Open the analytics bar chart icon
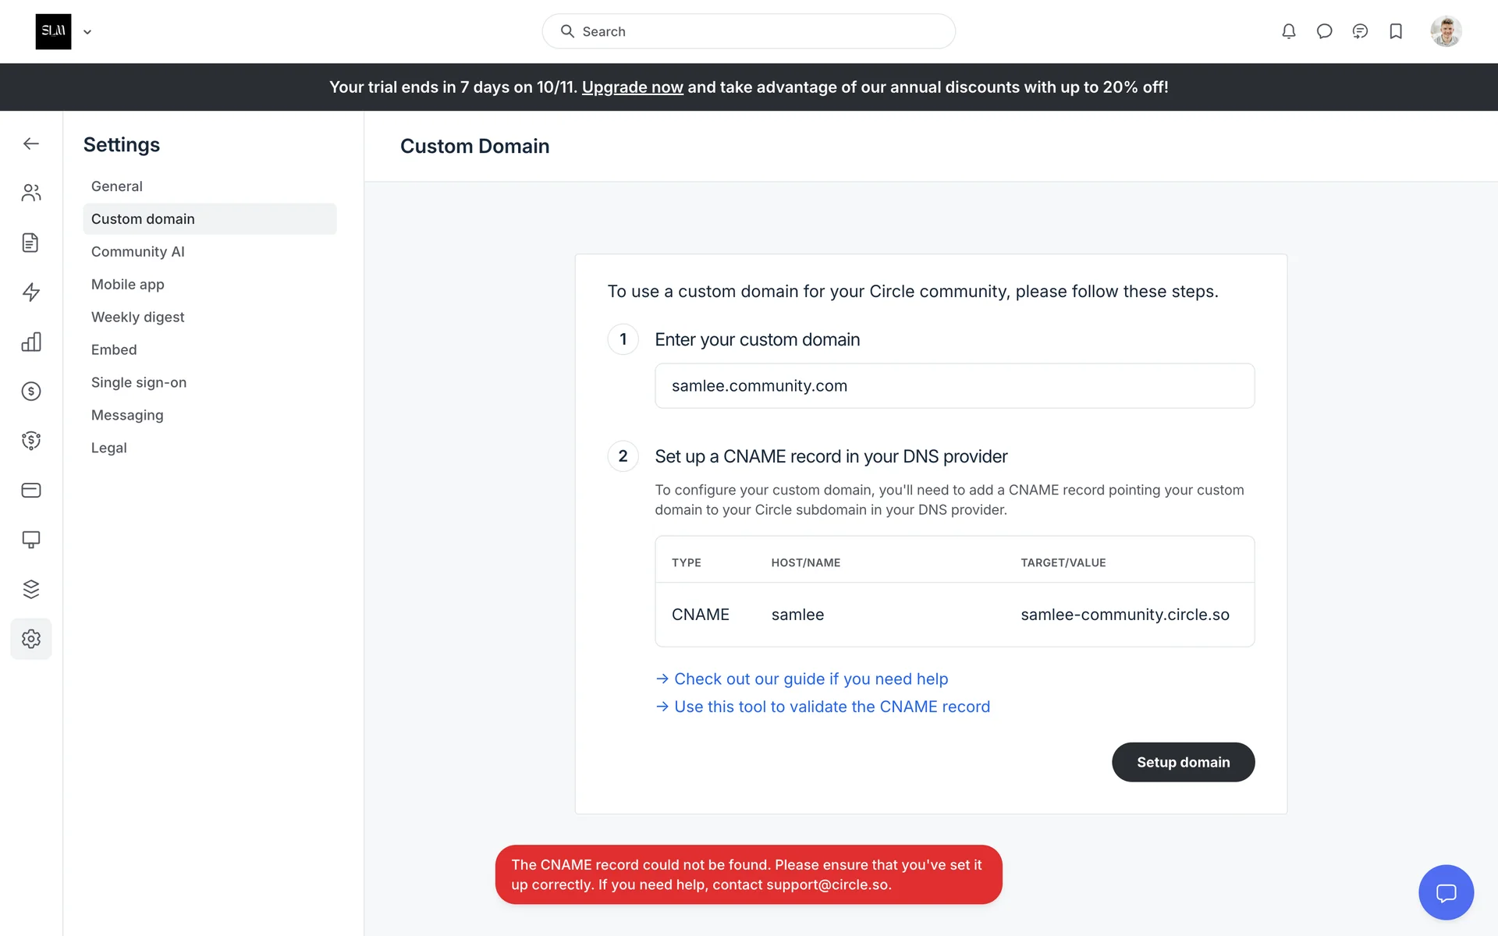 (x=31, y=342)
